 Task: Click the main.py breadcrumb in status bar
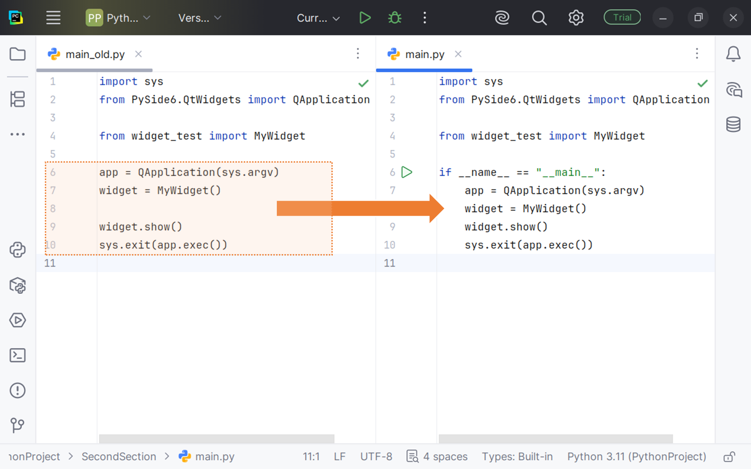click(x=207, y=457)
